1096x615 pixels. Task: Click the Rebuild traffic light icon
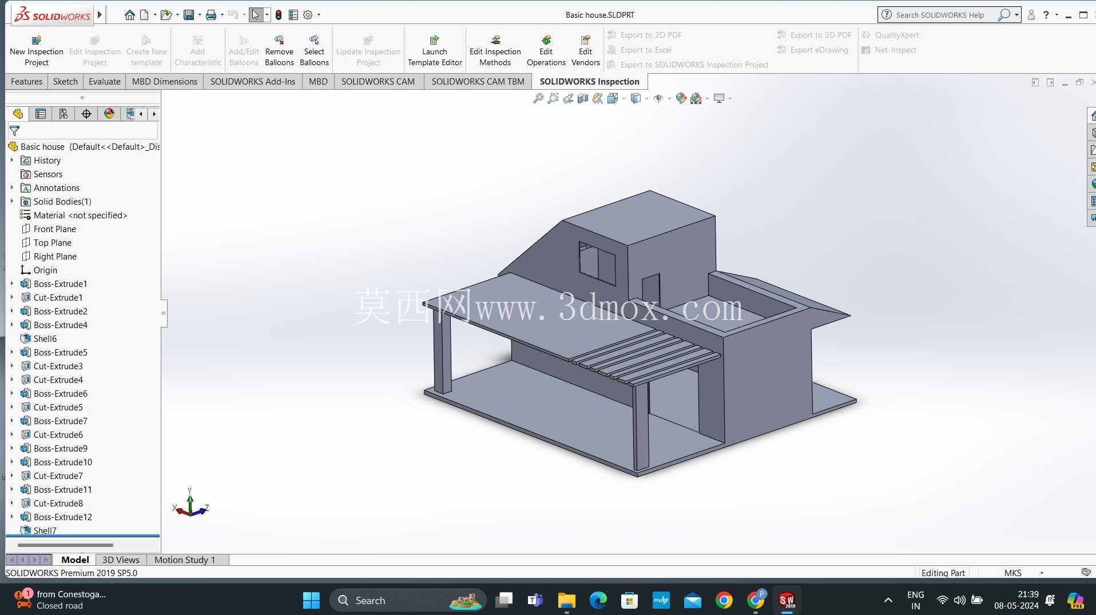click(x=279, y=15)
